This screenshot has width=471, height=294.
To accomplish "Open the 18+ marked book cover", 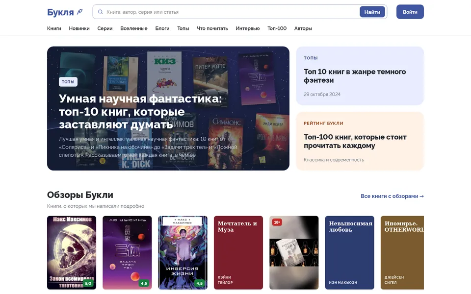I will click(294, 253).
